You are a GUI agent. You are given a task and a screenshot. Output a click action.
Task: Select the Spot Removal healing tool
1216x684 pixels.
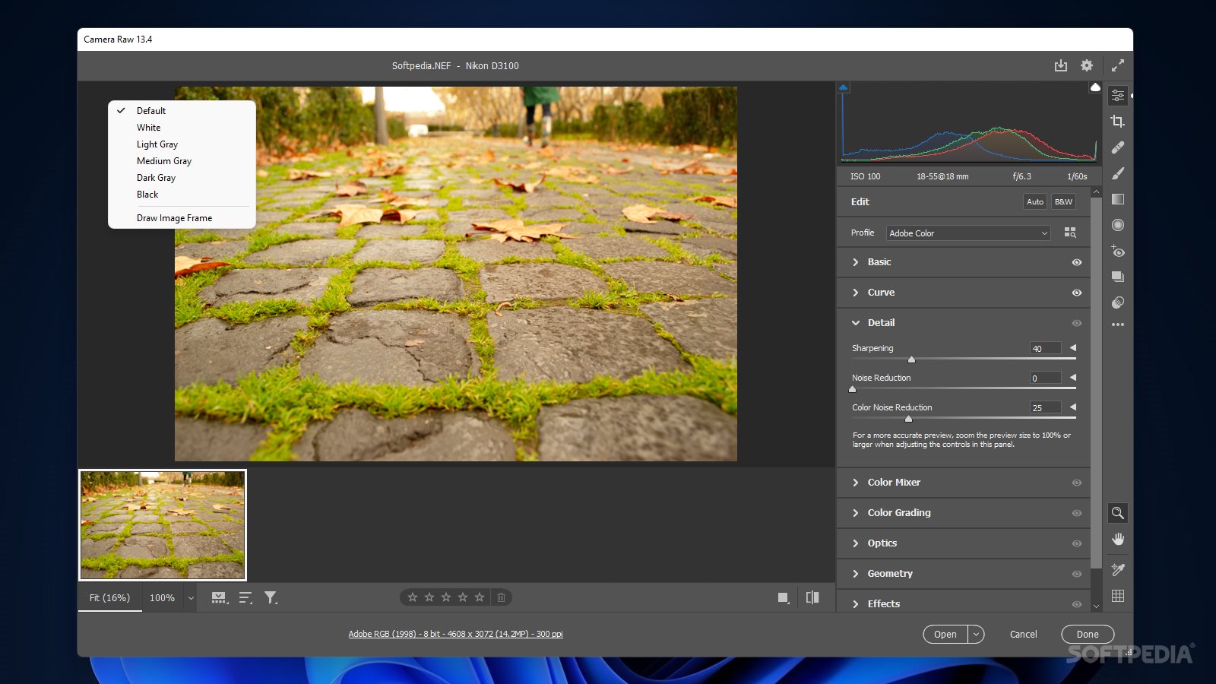tap(1117, 147)
